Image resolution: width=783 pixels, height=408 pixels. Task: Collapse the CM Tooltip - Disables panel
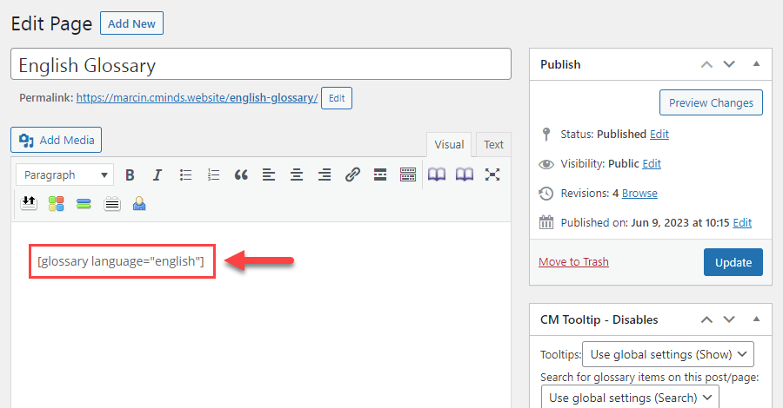(757, 319)
